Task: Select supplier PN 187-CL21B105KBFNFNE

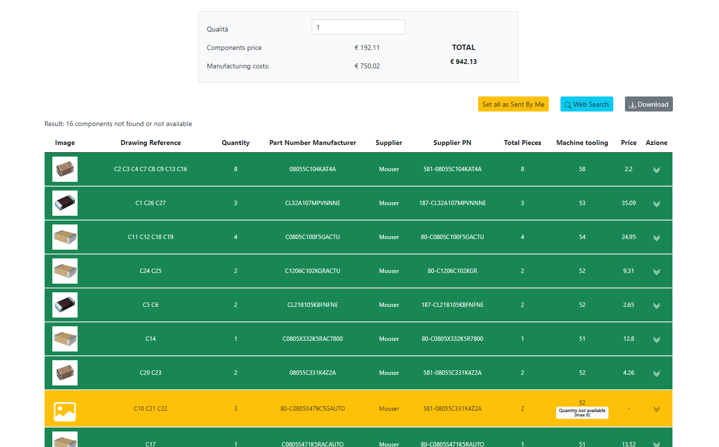Action: pyautogui.click(x=452, y=305)
